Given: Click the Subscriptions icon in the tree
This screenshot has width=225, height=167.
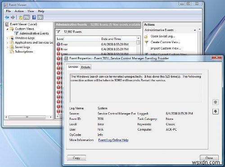Looking at the screenshot, I should pos(12,52).
